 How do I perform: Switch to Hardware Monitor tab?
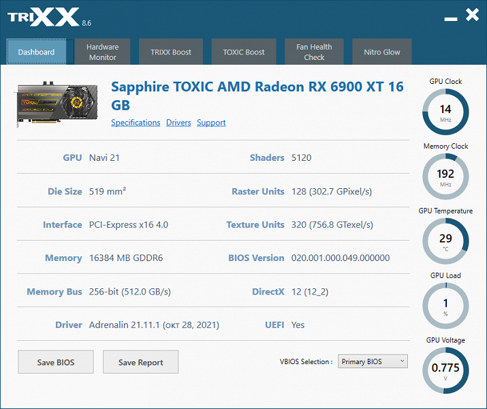coord(102,52)
